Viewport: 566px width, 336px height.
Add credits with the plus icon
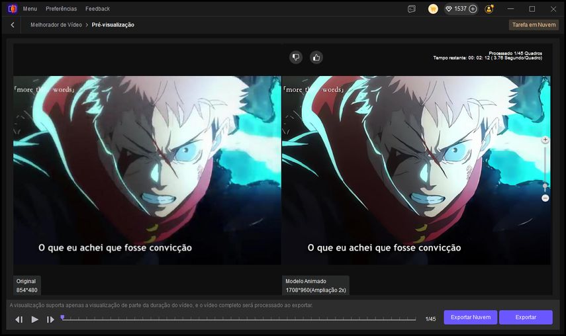point(473,9)
